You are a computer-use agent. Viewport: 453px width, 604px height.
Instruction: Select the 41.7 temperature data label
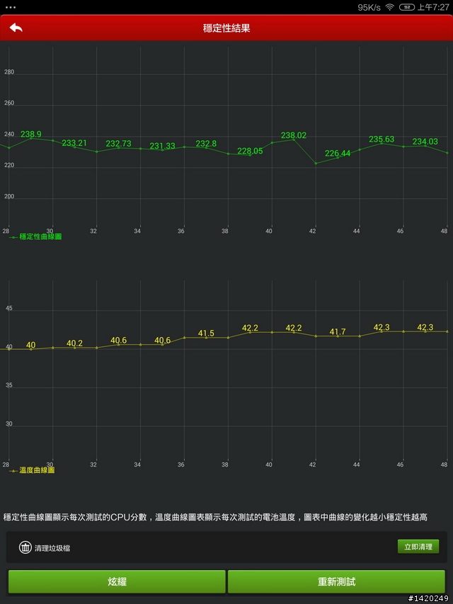click(338, 331)
